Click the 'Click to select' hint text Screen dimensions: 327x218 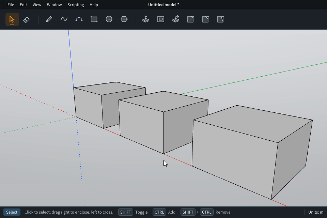coord(69,212)
